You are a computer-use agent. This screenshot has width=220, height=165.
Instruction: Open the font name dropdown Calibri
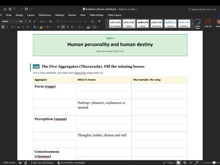(x=17, y=22)
